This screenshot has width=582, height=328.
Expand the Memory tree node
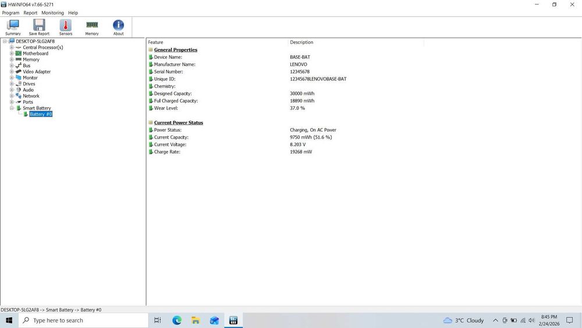pos(12,59)
